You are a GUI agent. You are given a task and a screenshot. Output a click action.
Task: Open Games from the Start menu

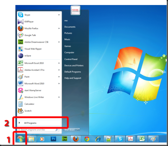(68, 46)
